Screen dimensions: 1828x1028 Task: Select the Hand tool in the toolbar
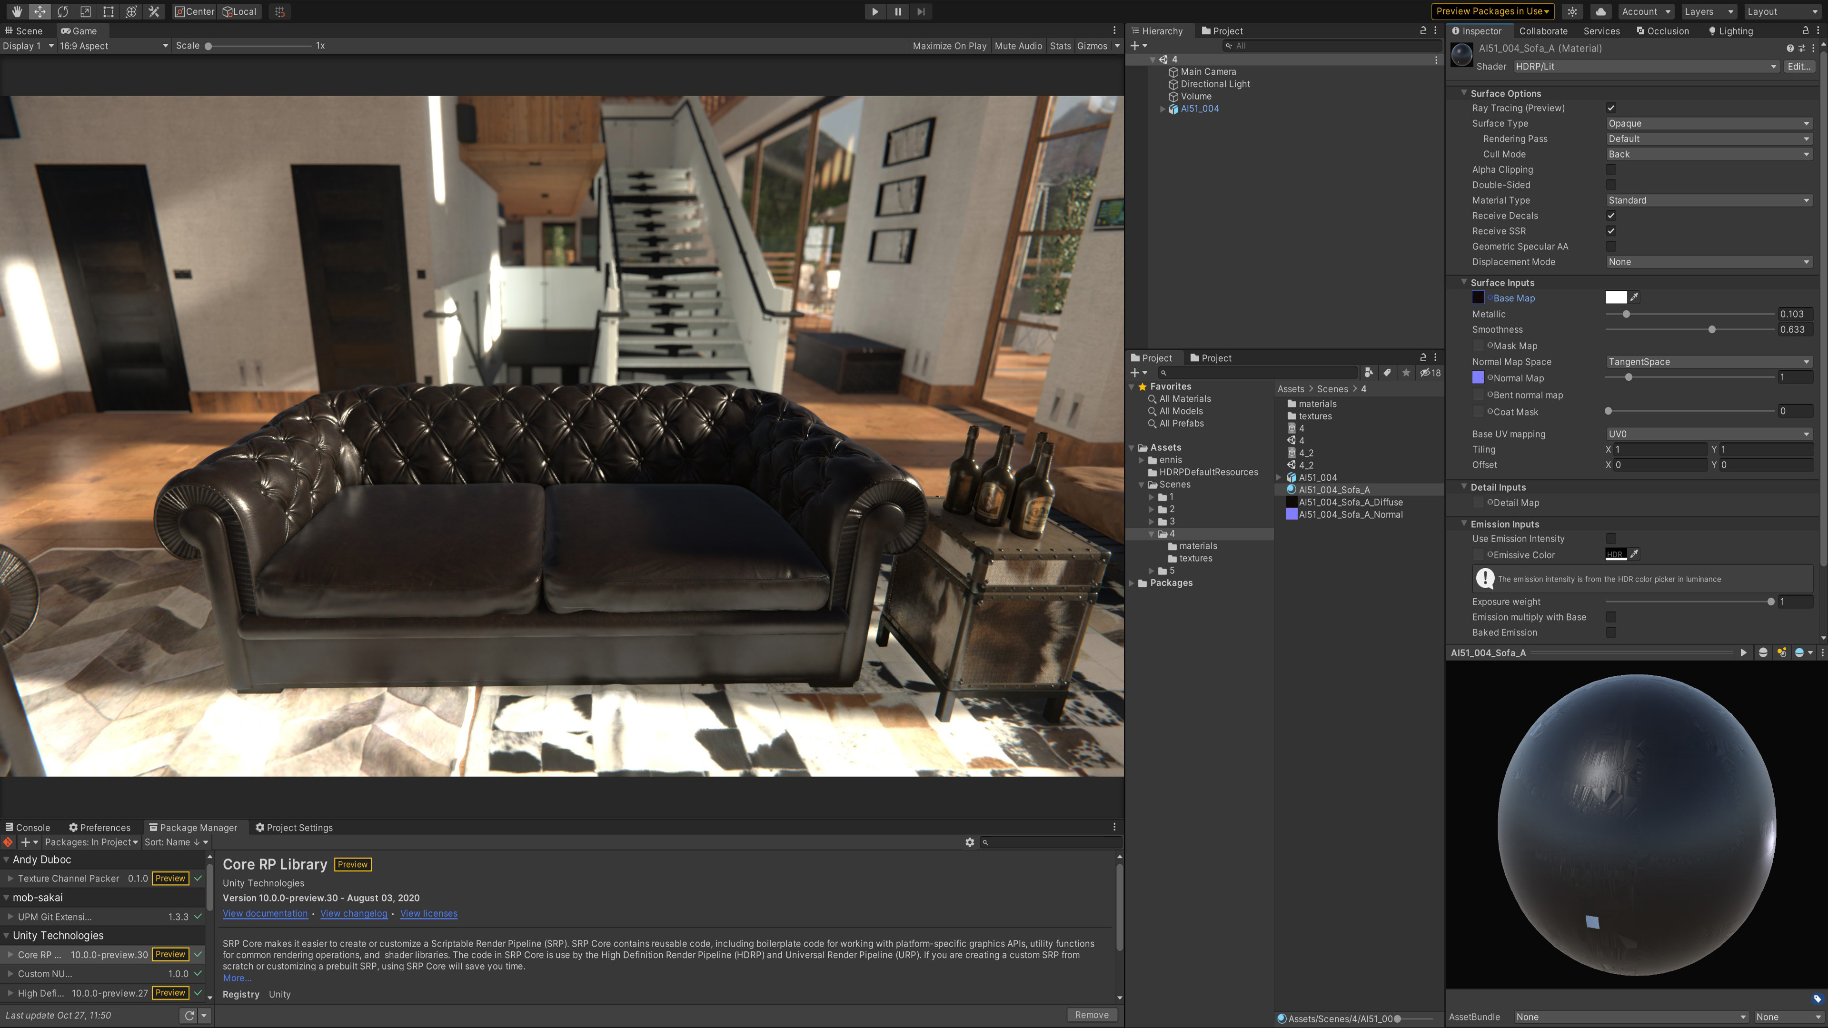pyautogui.click(x=17, y=11)
